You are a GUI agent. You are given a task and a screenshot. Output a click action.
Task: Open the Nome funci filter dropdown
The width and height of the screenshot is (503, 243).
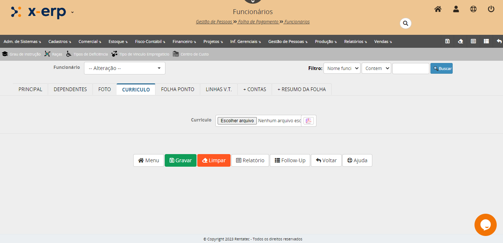click(342, 68)
